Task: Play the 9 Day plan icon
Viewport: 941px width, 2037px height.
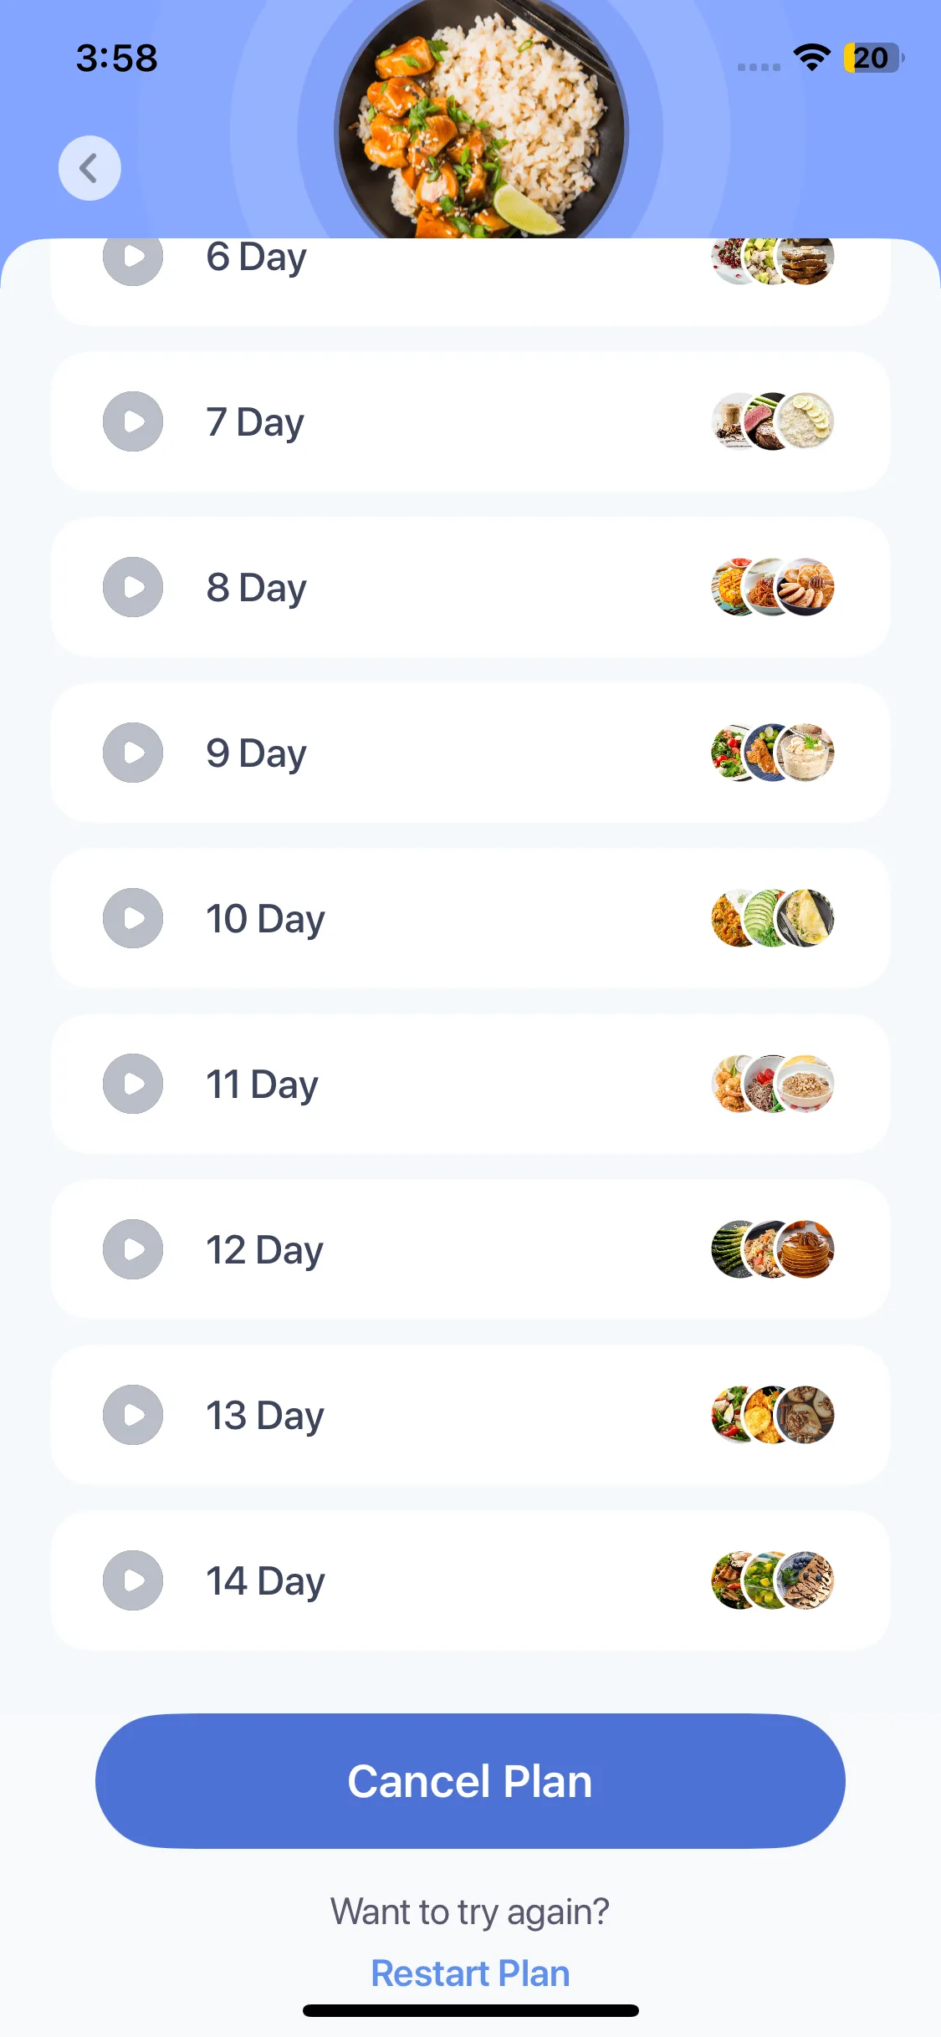Action: coord(133,753)
